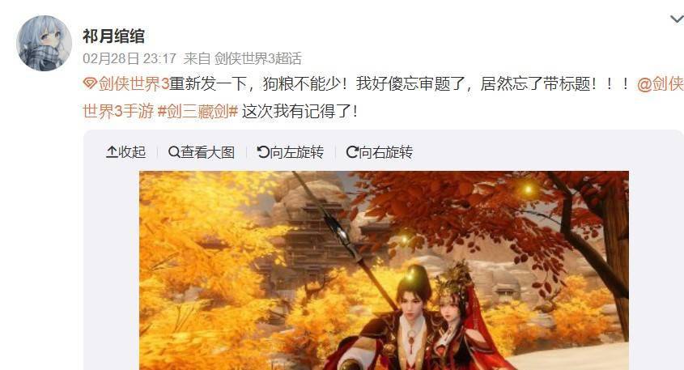Open the 剑侠世界3超话 source link

coord(257,58)
